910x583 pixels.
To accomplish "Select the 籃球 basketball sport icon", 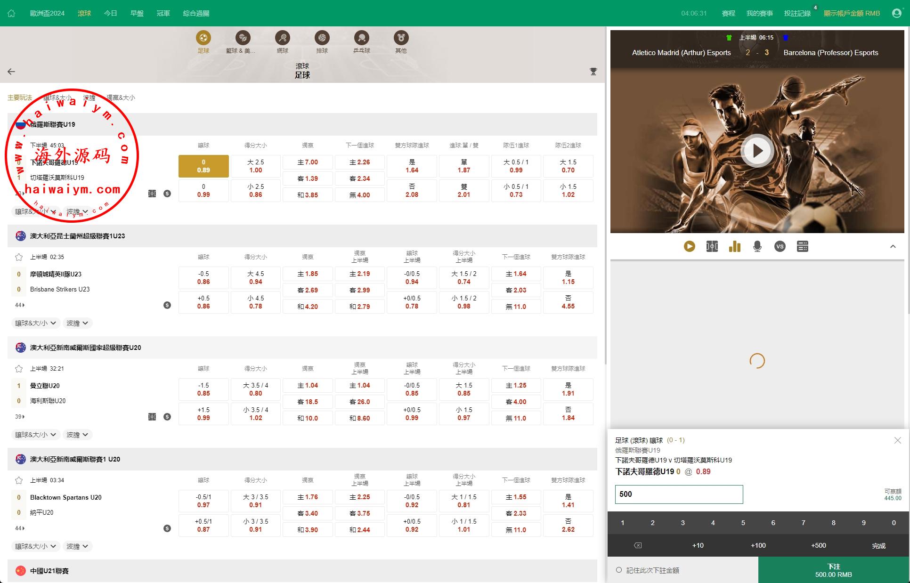I will coord(243,38).
